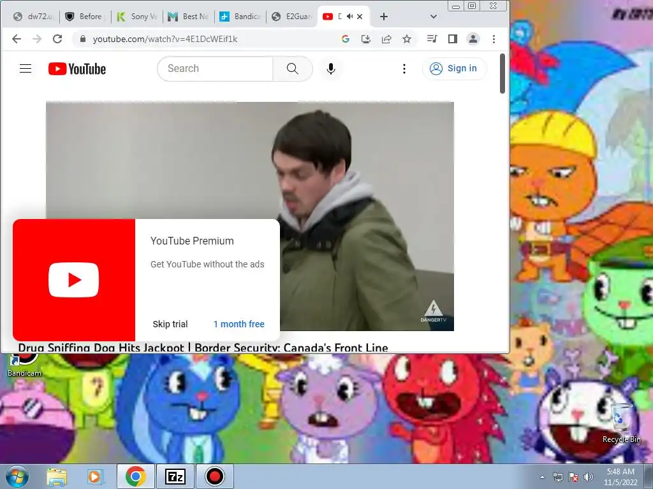The width and height of the screenshot is (653, 489).
Task: Click the video title text
Action: [203, 348]
